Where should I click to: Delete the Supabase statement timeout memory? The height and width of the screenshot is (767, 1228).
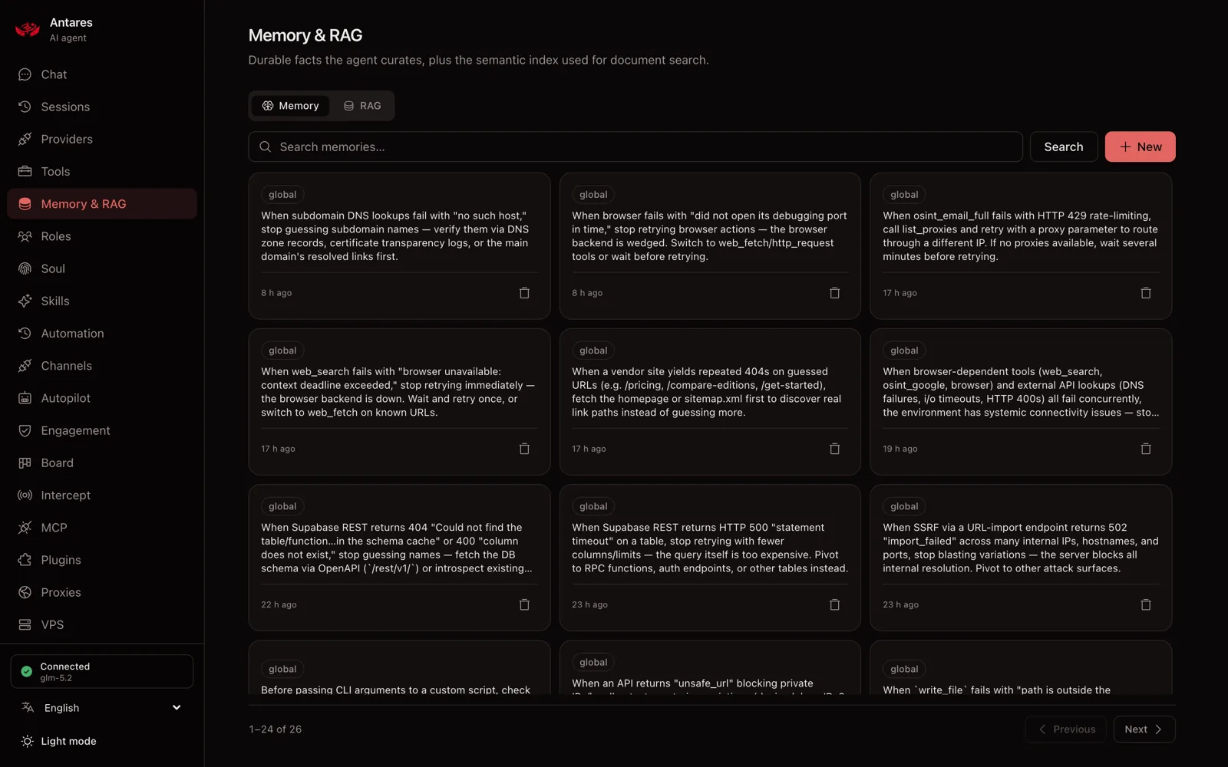click(835, 604)
